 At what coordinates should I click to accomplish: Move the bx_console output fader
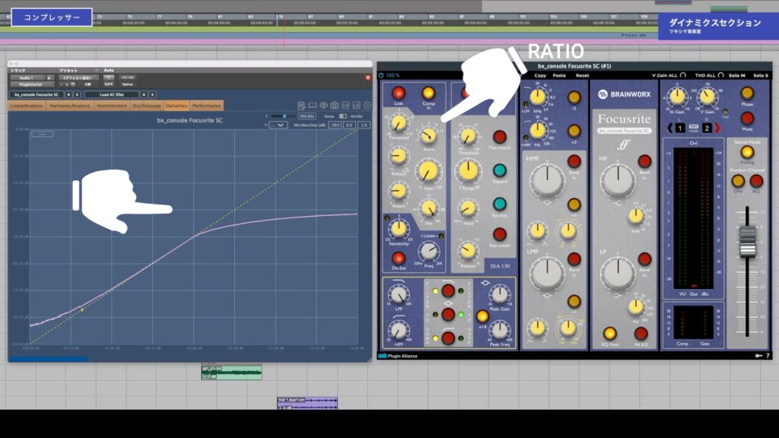[747, 241]
